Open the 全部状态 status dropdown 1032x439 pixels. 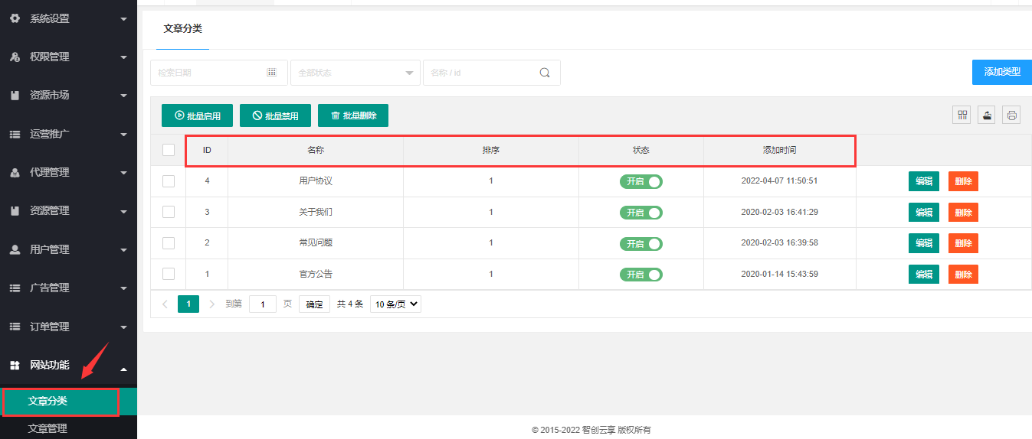coord(355,73)
